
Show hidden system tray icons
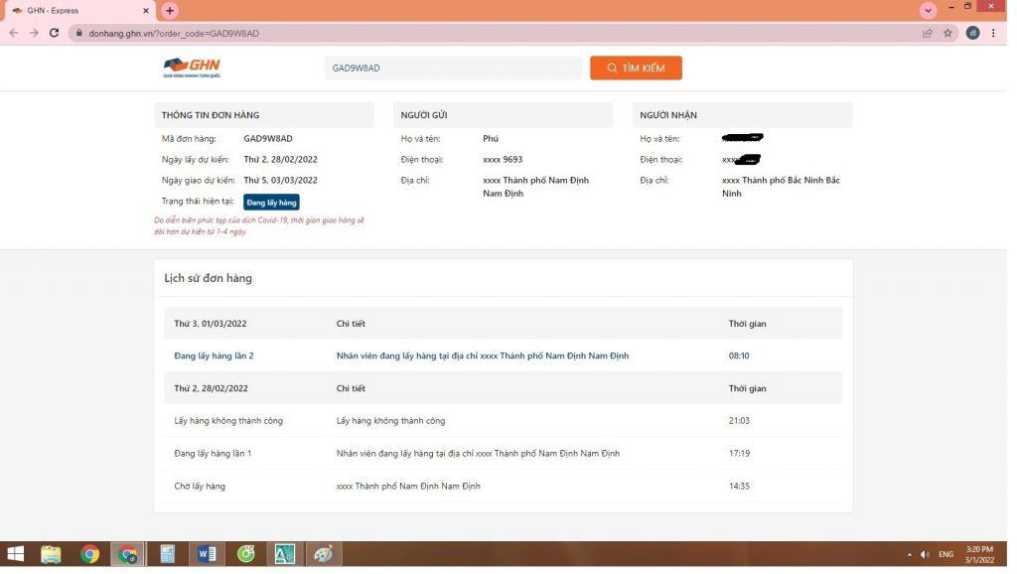tap(909, 554)
